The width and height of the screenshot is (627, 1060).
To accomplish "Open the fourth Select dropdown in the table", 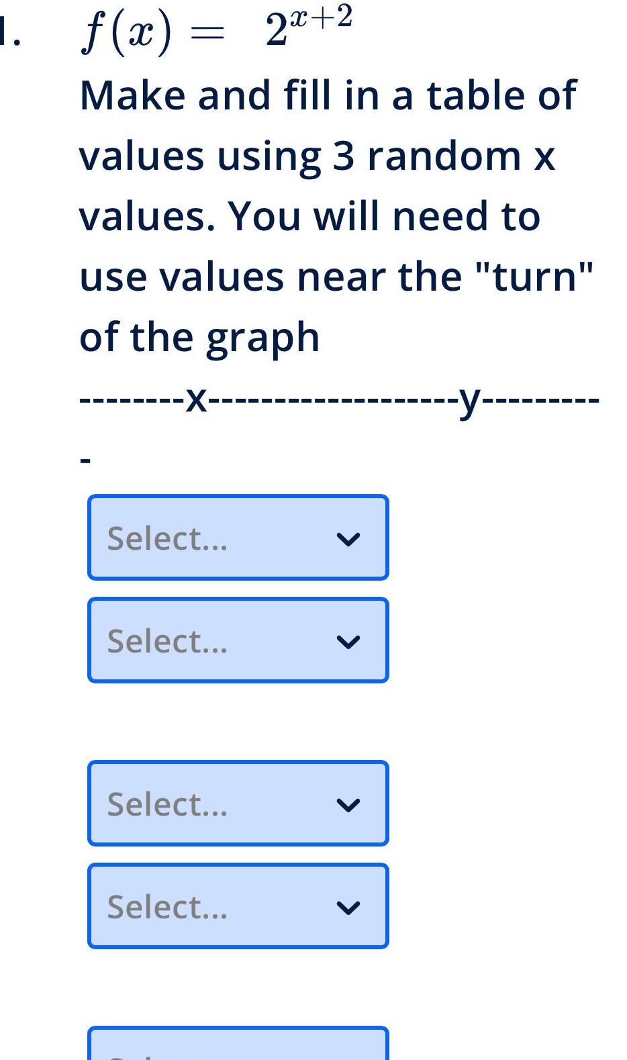I will tap(238, 905).
